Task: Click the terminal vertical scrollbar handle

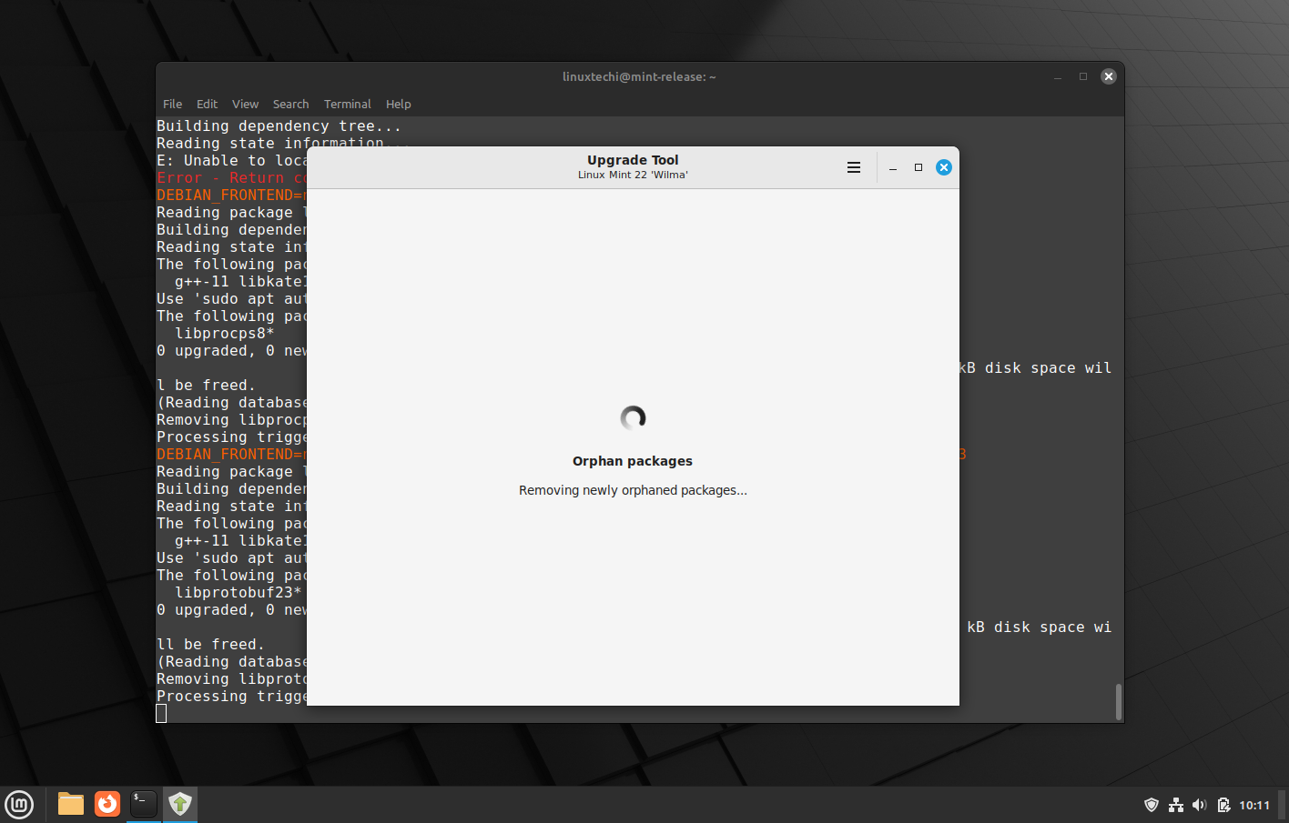Action: point(1118,701)
